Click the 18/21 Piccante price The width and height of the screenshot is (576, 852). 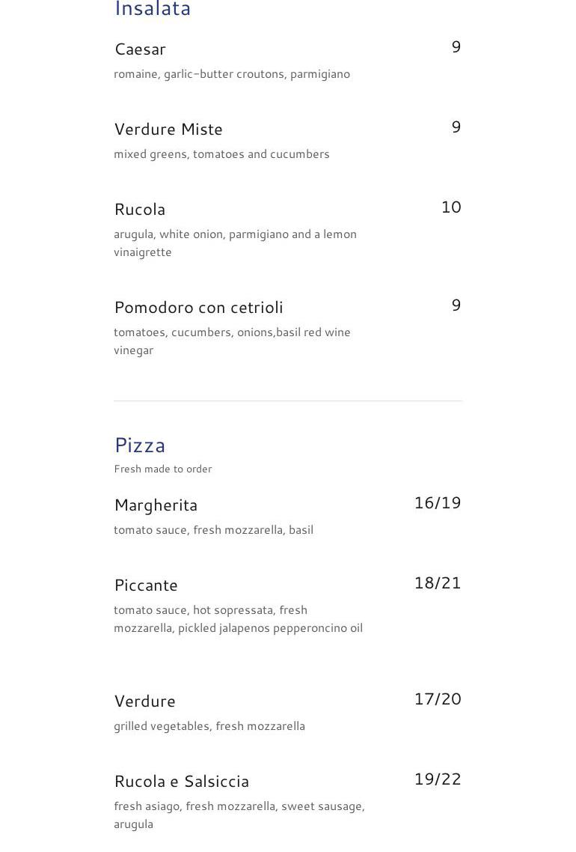tap(438, 583)
